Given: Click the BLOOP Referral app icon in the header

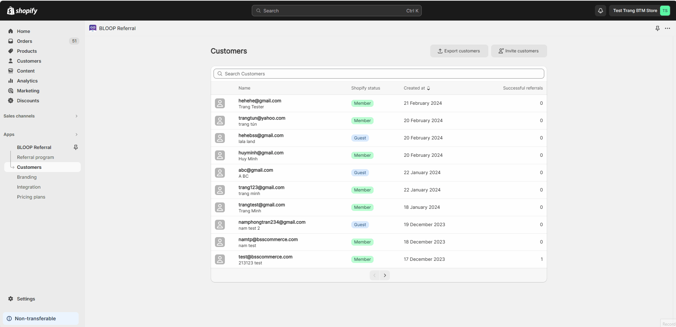Looking at the screenshot, I should pos(93,28).
